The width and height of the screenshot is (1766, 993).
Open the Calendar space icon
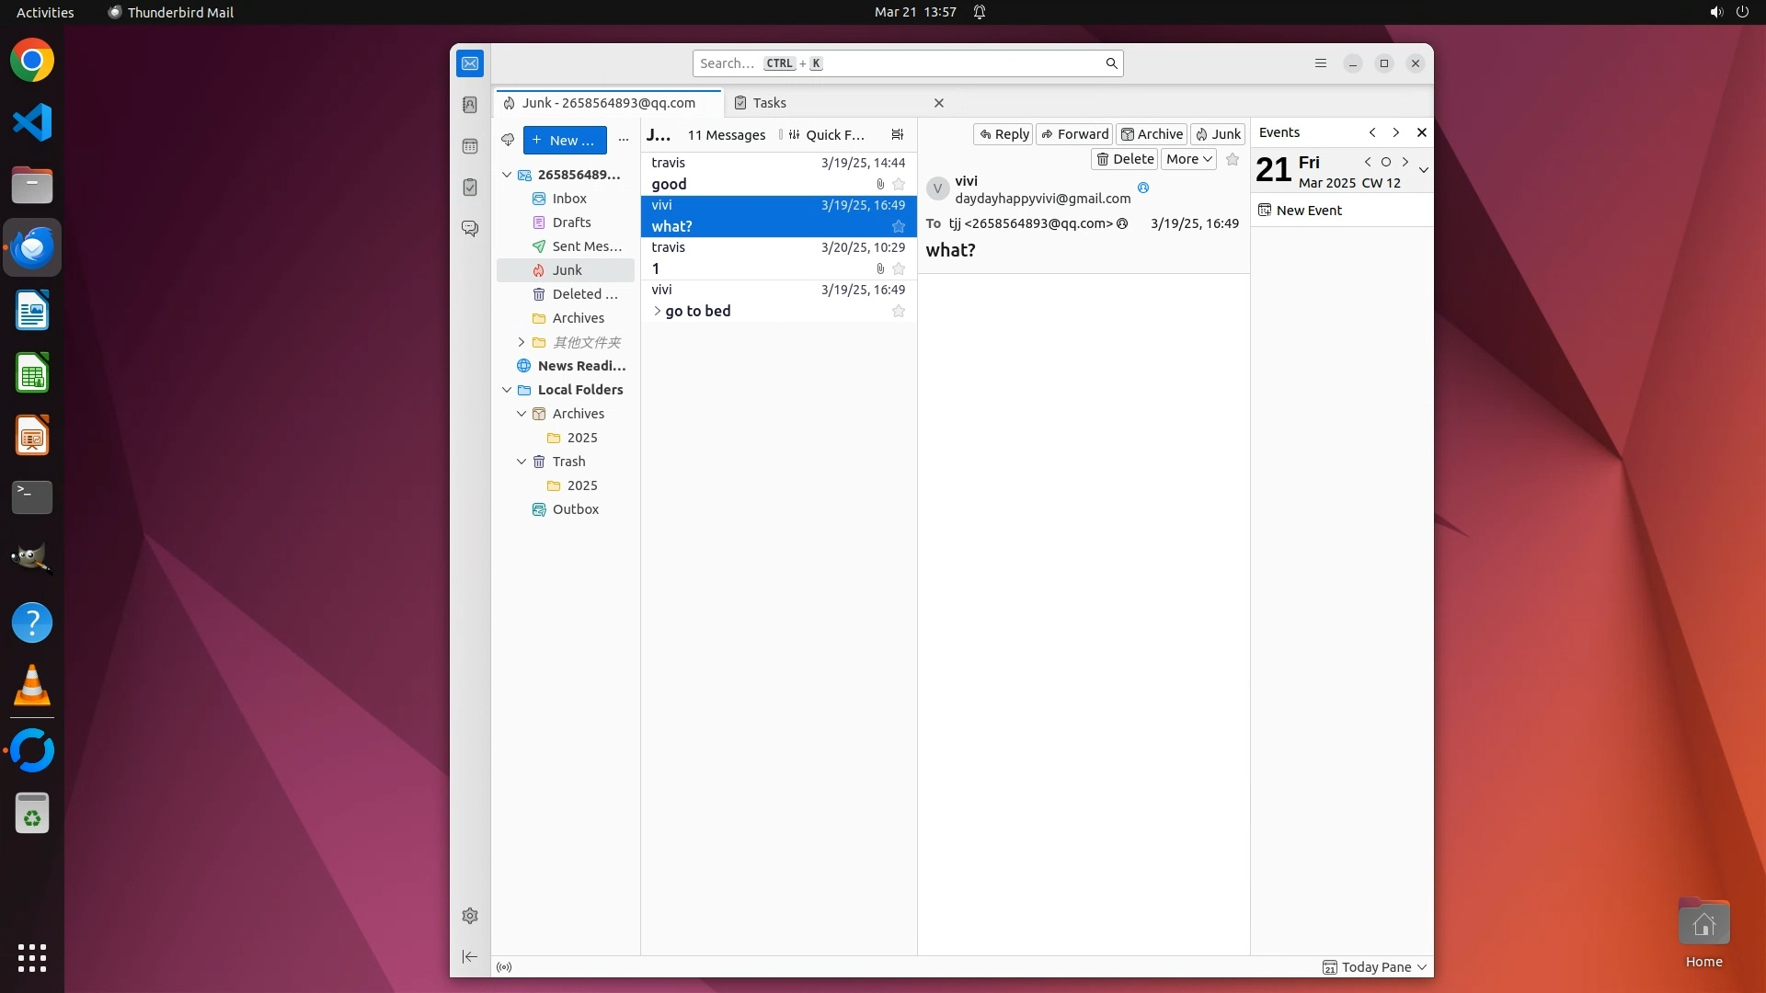coord(470,146)
